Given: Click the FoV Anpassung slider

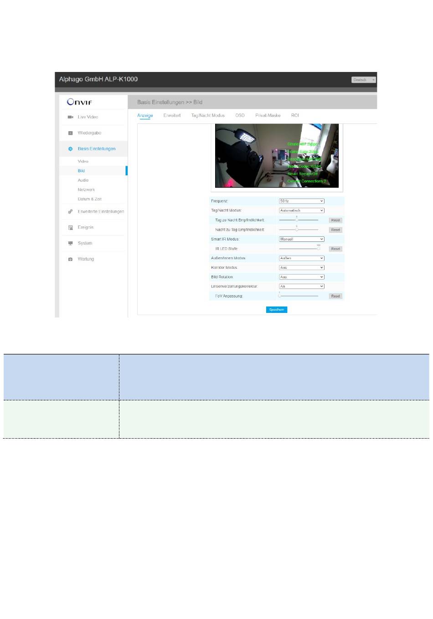Looking at the screenshot, I should (x=299, y=296).
